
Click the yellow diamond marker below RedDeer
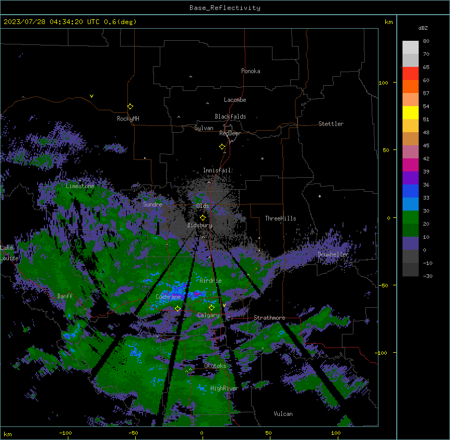click(x=222, y=147)
